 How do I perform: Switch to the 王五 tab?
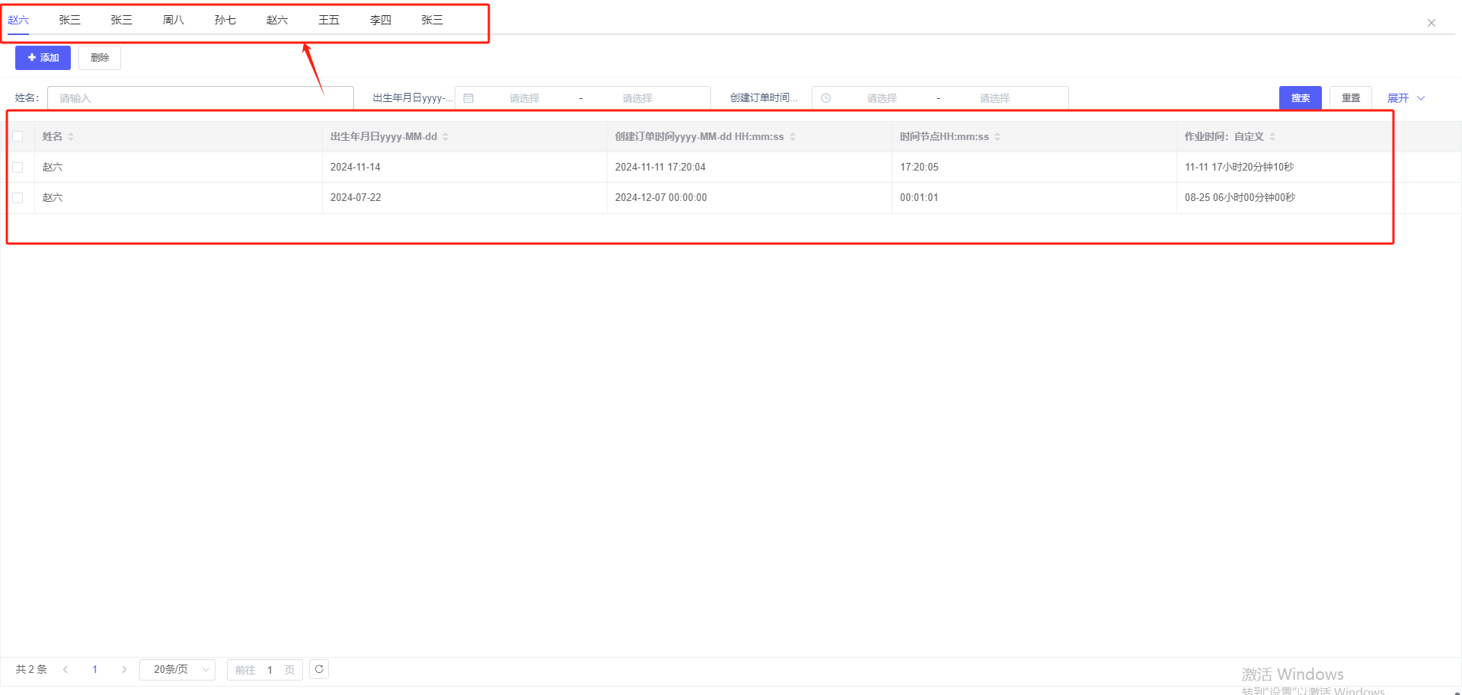coord(328,20)
